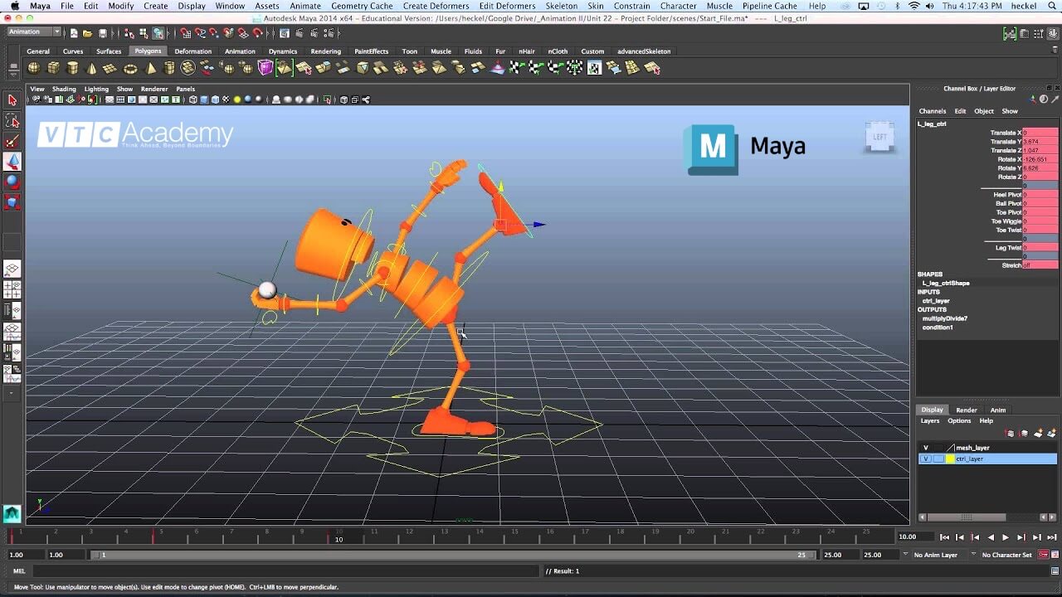
Task: Open the Shading viewport panel menu
Action: [64, 89]
